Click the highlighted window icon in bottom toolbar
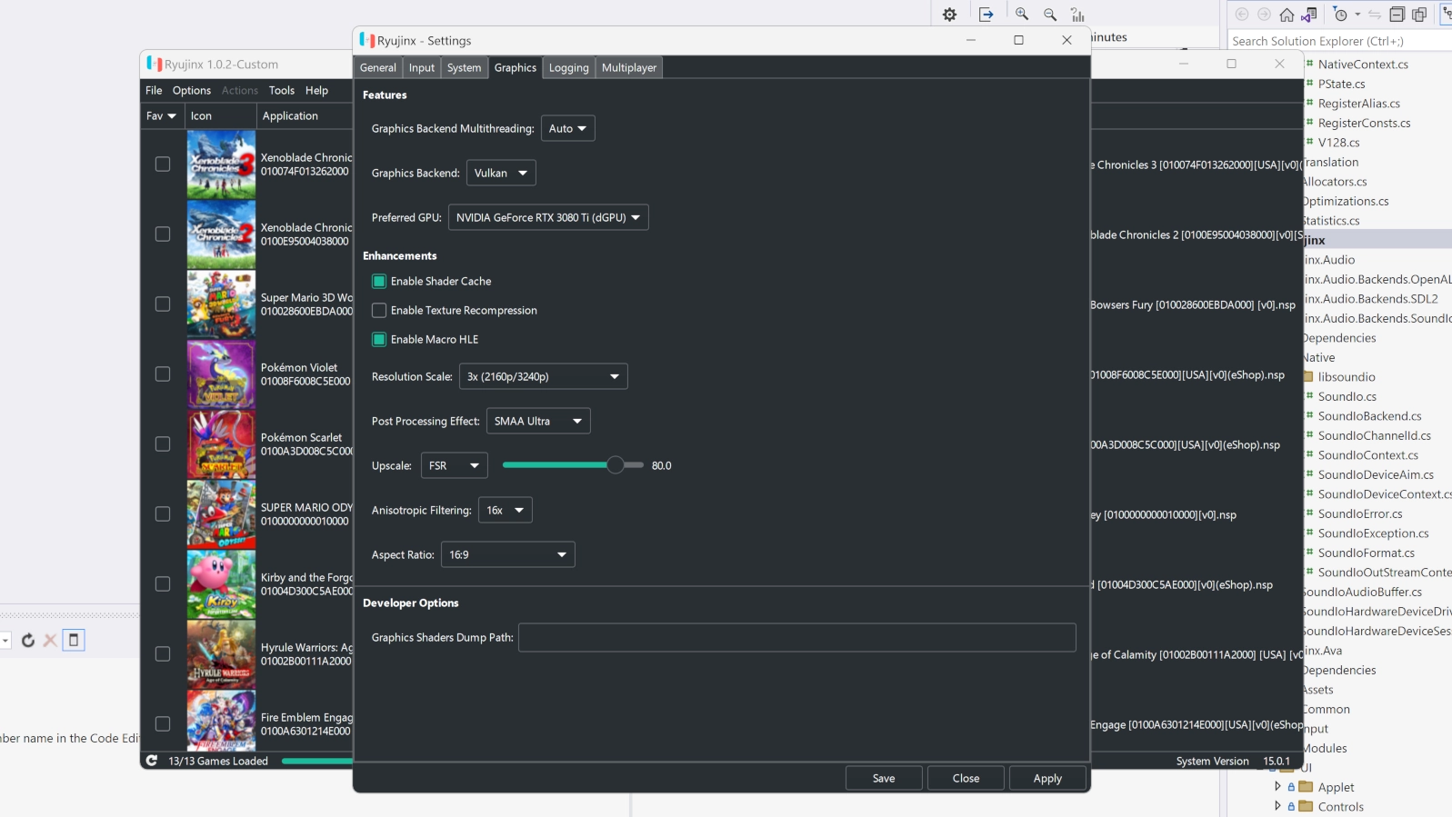Image resolution: width=1452 pixels, height=817 pixels. tap(74, 640)
